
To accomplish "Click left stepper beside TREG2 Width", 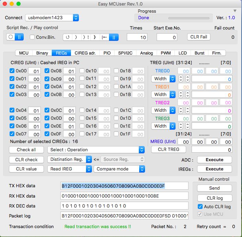I will pos(181,110).
